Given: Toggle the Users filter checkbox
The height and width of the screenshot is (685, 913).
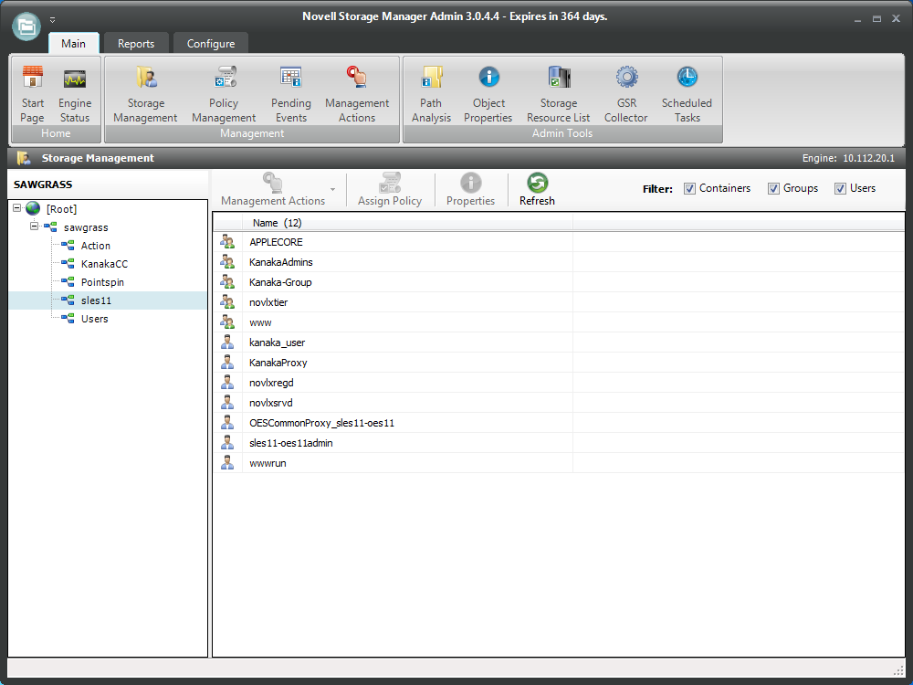Looking at the screenshot, I should click(840, 188).
